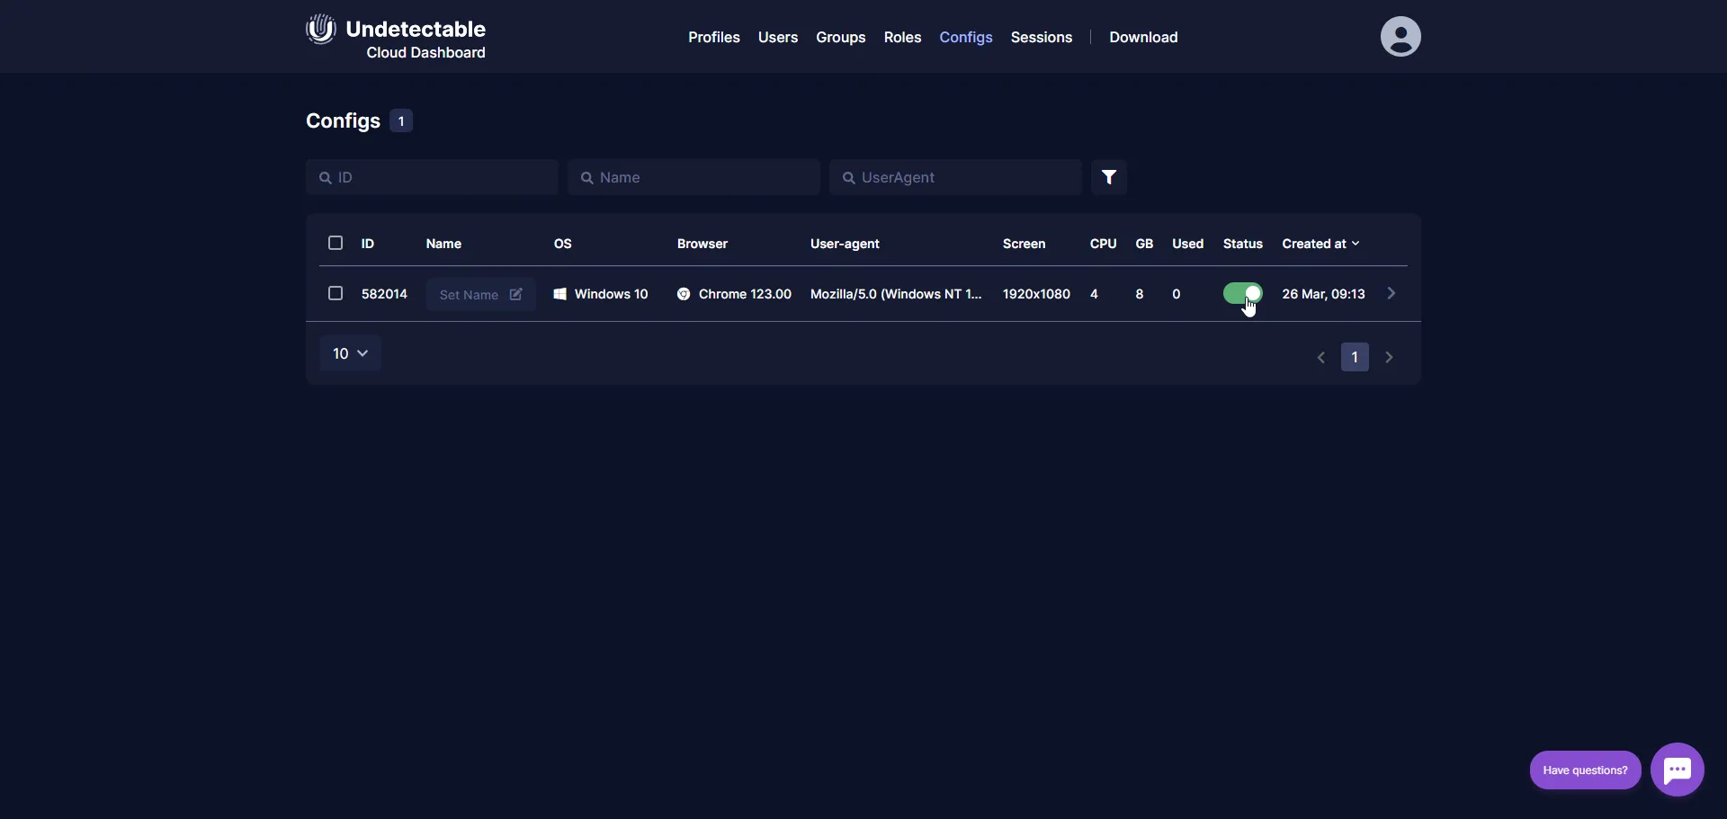This screenshot has width=1727, height=819.
Task: Click the edit pencil beside Set Name
Action: coord(515,294)
